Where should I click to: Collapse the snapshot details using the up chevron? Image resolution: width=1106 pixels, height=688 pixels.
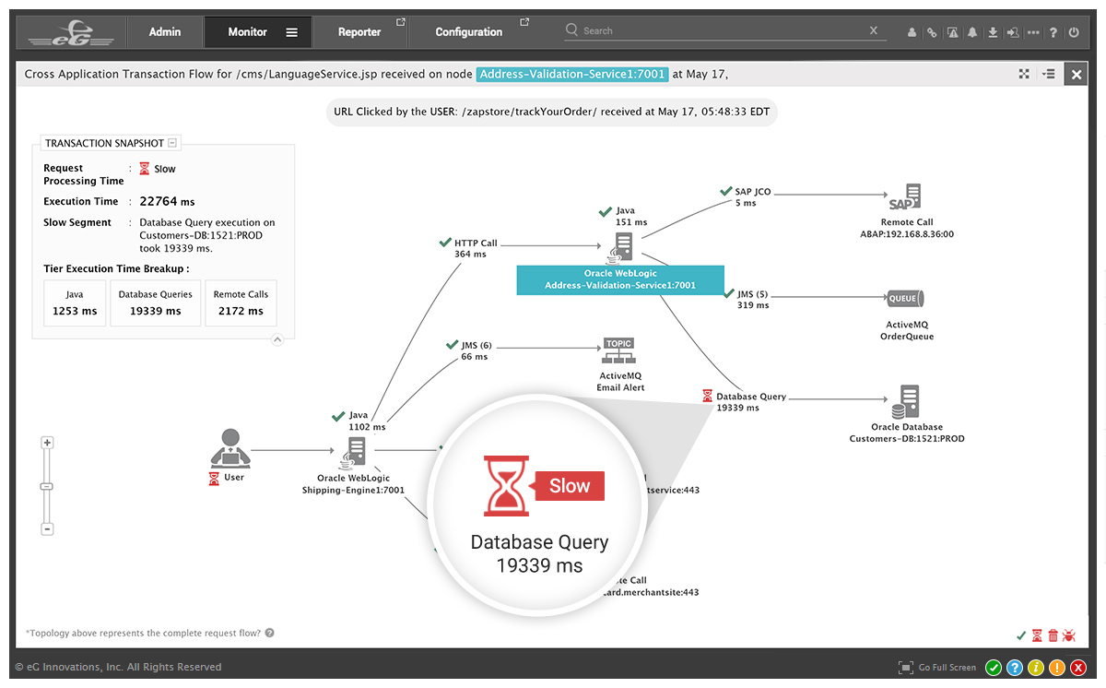(277, 339)
